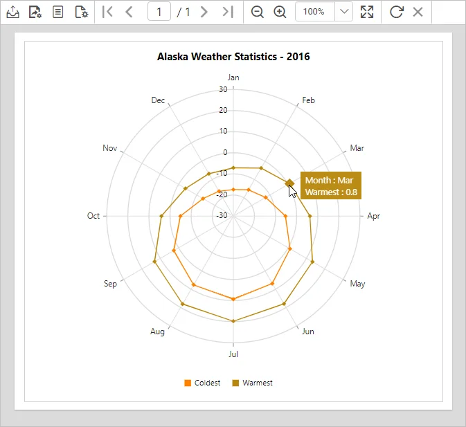Click the Warmest March data point marker
466x427 pixels.
point(290,183)
